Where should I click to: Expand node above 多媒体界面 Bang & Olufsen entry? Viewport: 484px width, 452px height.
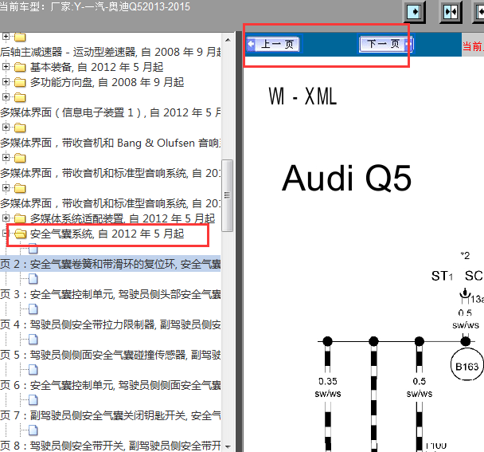click(x=6, y=127)
